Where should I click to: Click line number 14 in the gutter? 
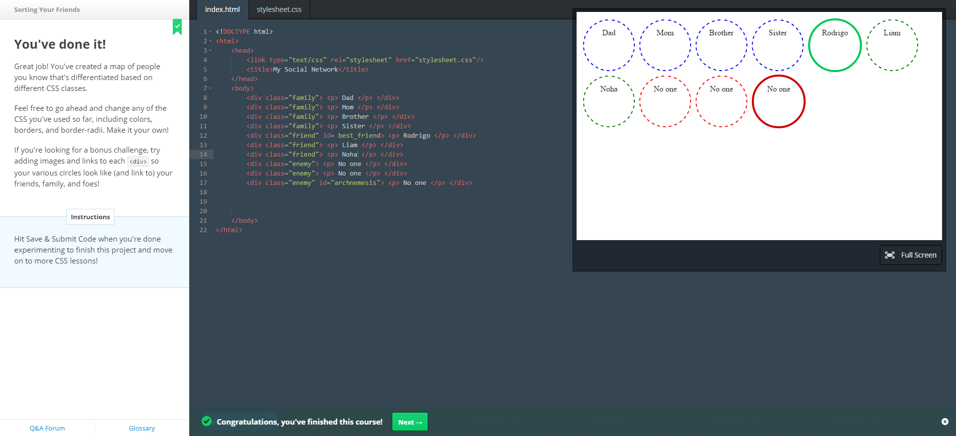[203, 155]
